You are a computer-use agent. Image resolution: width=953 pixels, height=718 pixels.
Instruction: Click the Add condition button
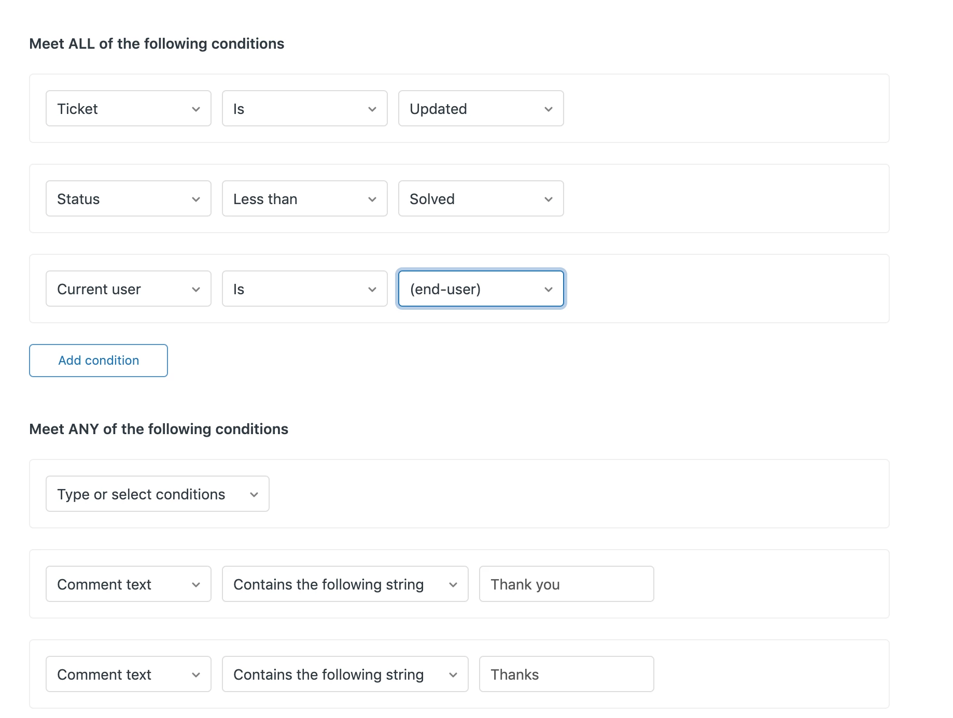(x=99, y=361)
